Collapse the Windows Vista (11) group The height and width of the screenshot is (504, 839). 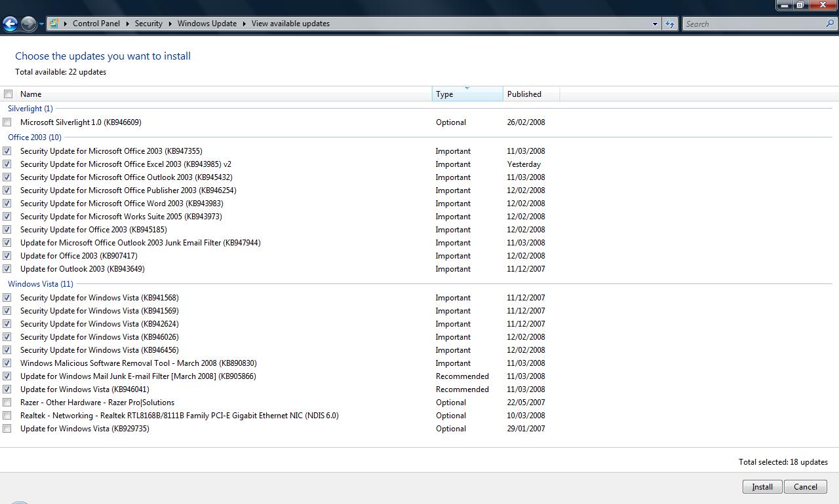pos(41,284)
